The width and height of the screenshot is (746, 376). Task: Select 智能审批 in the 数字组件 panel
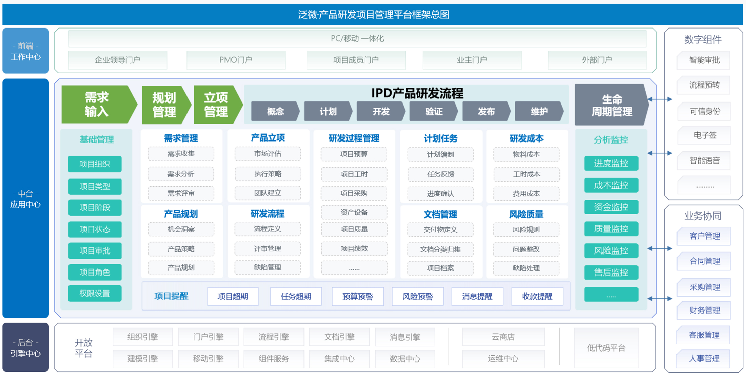tap(704, 60)
